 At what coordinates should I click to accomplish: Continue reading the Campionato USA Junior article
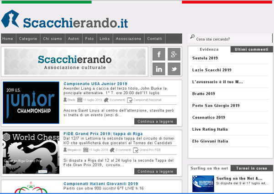coord(155,121)
